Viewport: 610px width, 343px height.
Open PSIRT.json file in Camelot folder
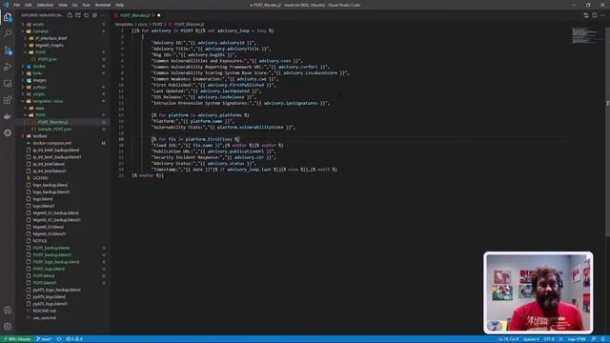tap(47, 59)
